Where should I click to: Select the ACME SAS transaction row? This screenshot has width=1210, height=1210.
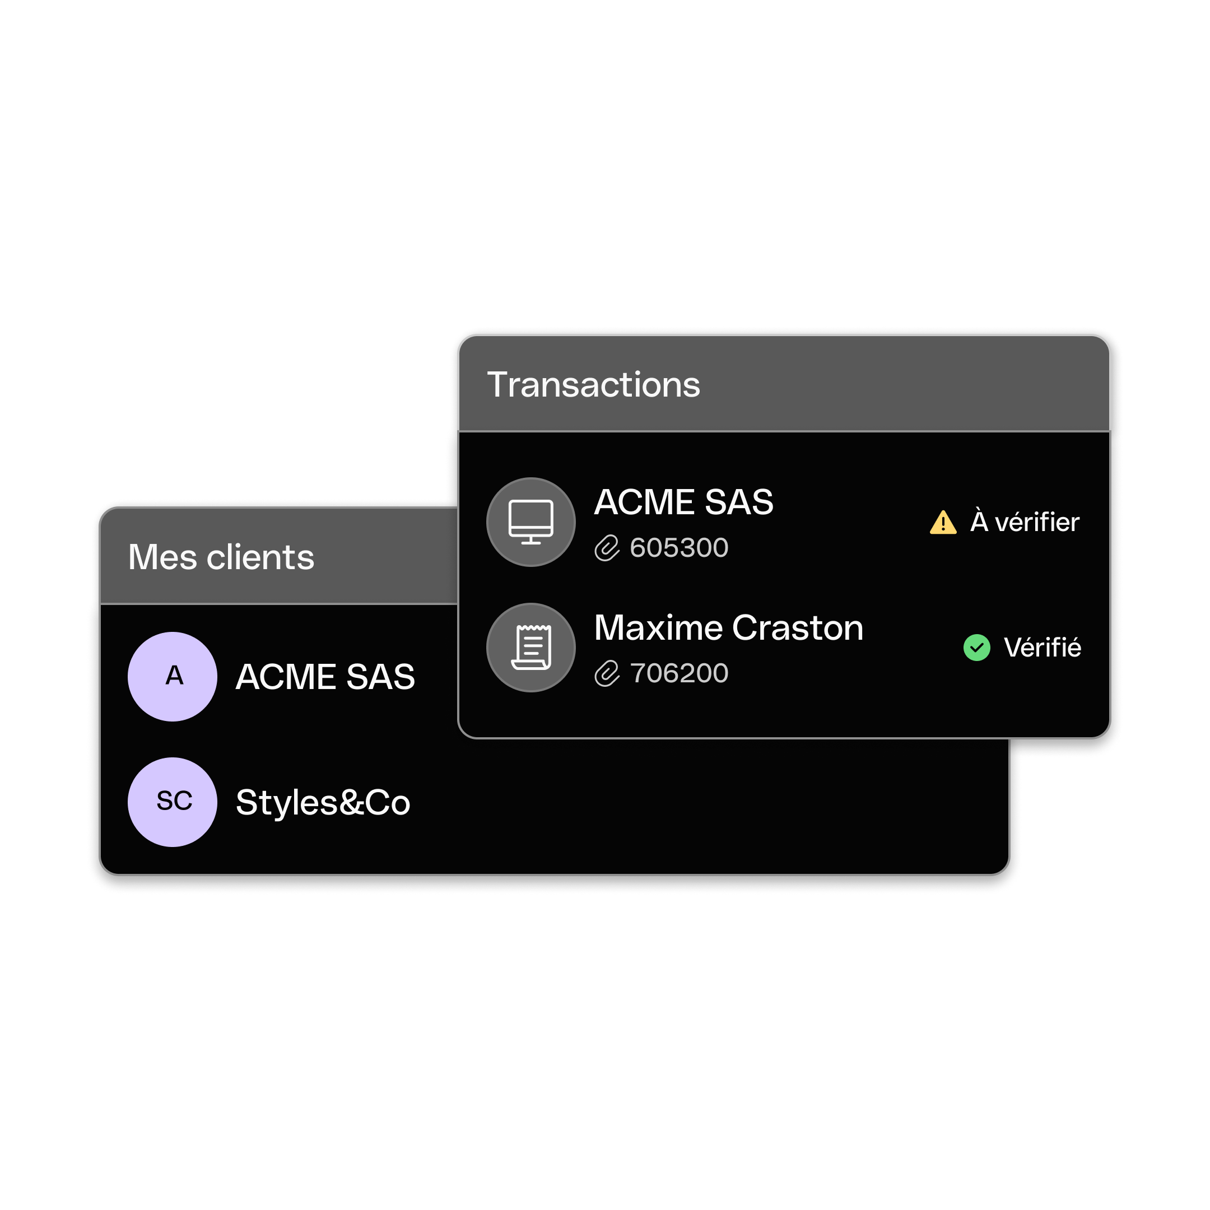coord(784,522)
